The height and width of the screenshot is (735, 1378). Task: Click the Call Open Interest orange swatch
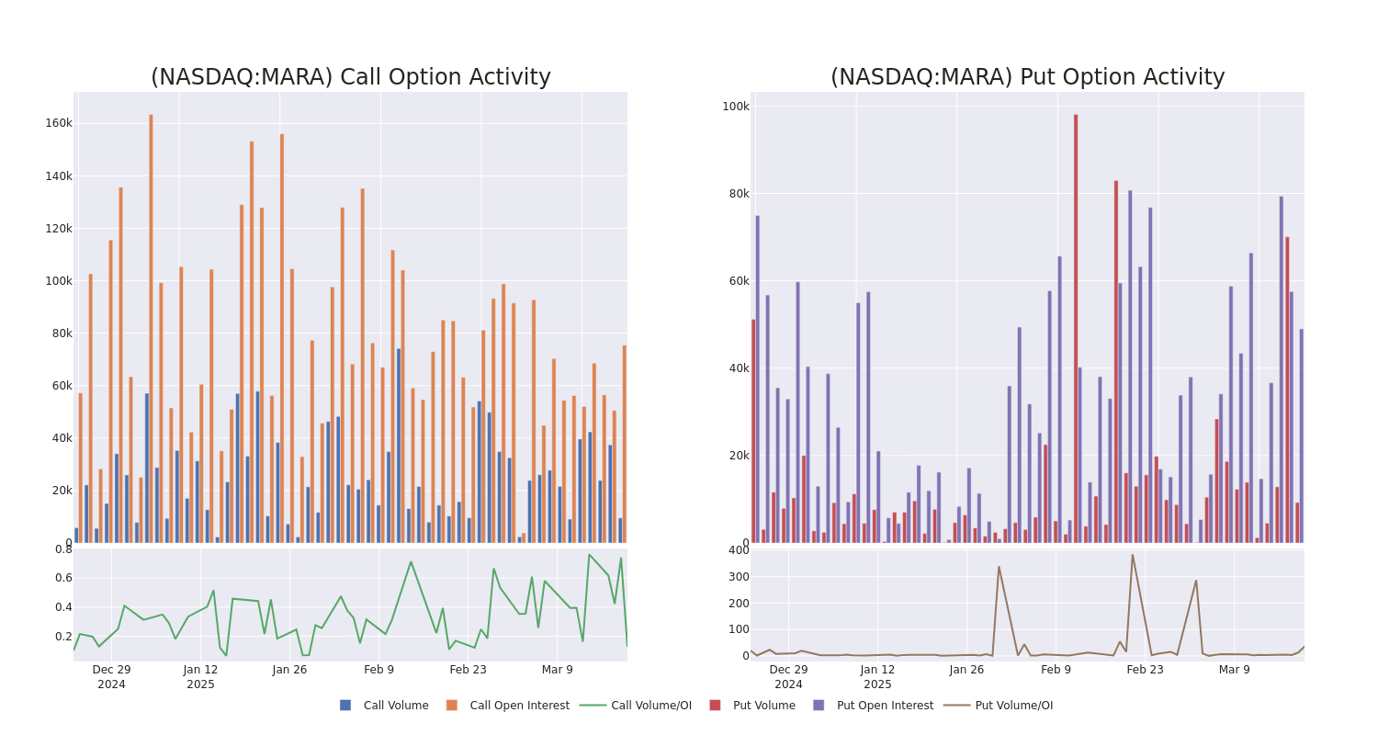[452, 706]
